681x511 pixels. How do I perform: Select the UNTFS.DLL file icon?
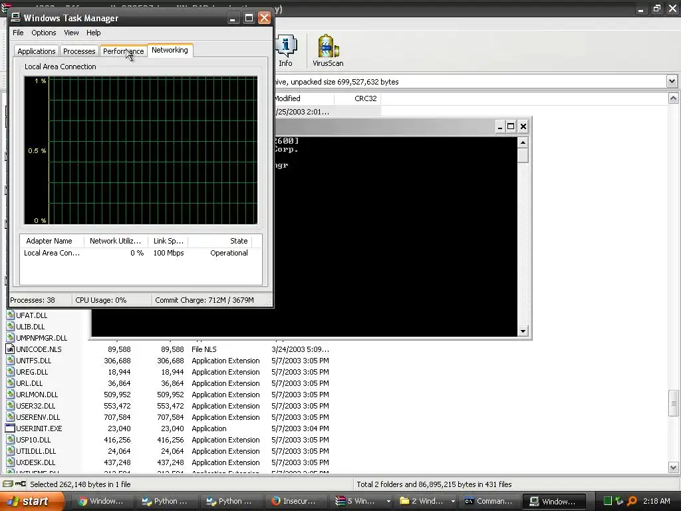point(11,360)
